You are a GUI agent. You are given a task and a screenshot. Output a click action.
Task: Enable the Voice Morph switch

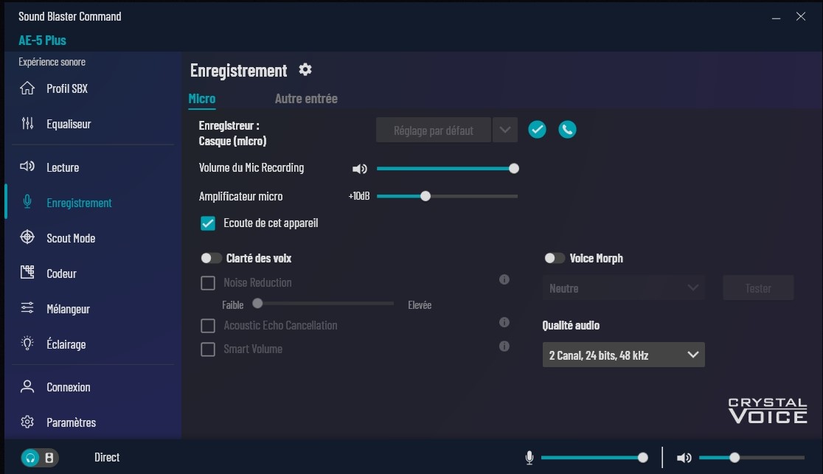point(555,258)
